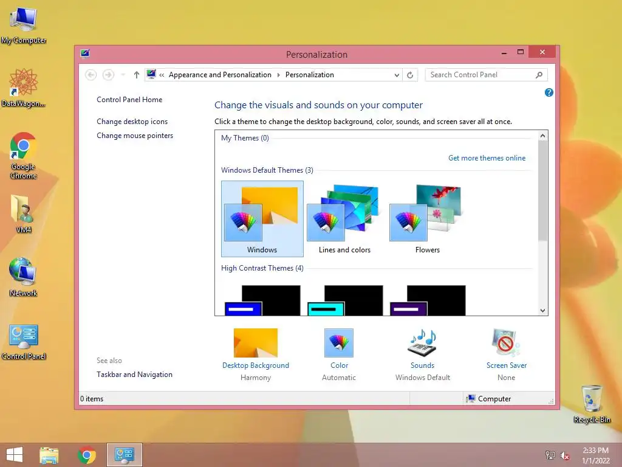Viewport: 622px width, 467px height.
Task: Click the Personalization breadcrumb segment
Action: 310,75
